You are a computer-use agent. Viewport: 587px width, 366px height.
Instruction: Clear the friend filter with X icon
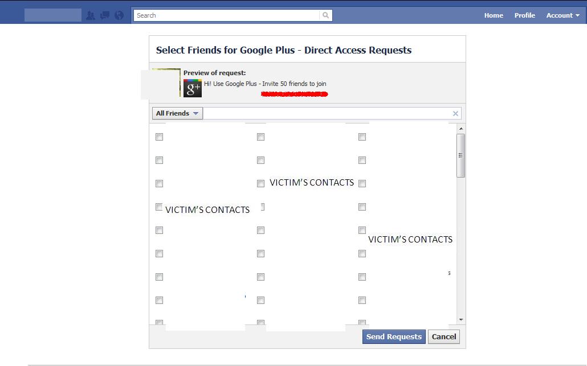(455, 113)
